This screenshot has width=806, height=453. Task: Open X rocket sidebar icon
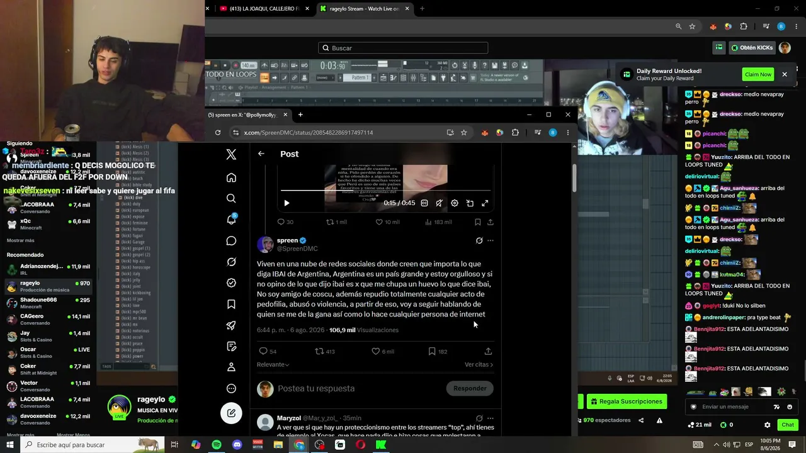pyautogui.click(x=231, y=325)
